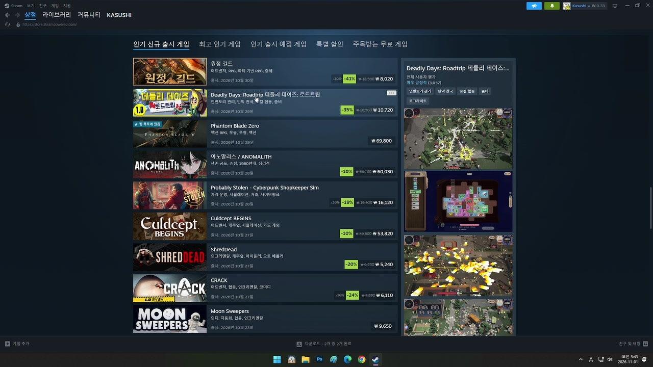
Task: Go to the 라이브러리 section
Action: [57, 15]
